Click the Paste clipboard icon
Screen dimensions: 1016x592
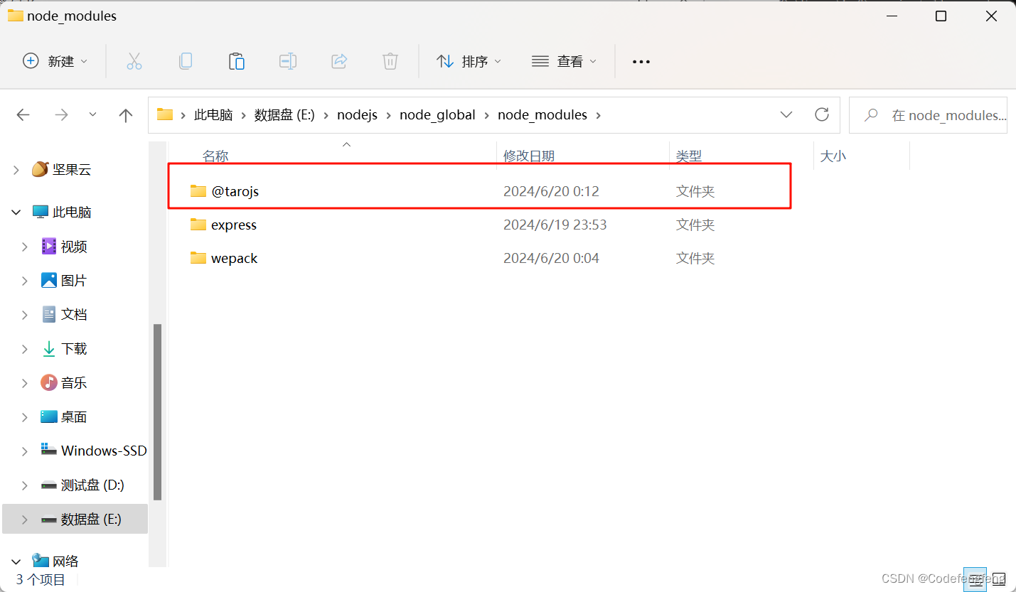(237, 61)
